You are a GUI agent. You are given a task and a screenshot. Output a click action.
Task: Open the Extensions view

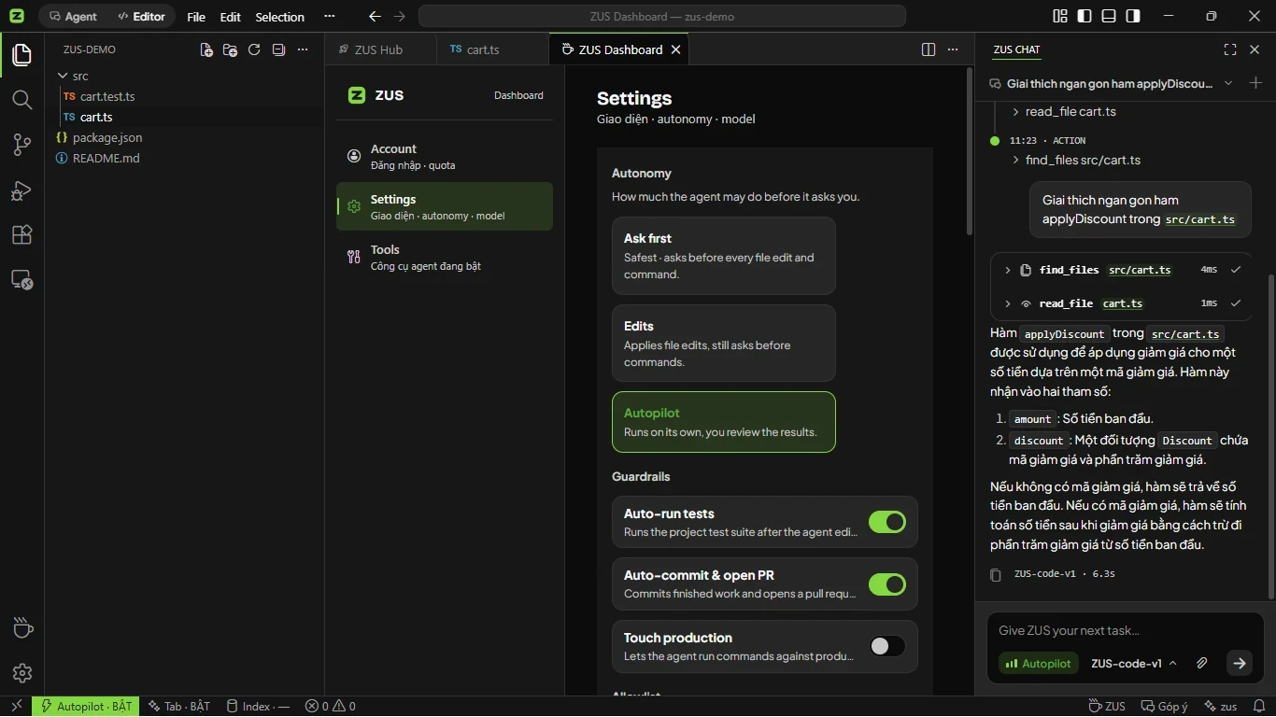point(21,235)
